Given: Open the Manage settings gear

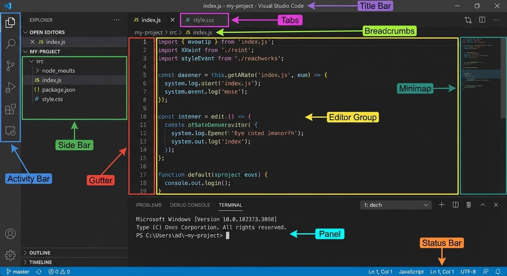Looking at the screenshot, I should (10, 255).
